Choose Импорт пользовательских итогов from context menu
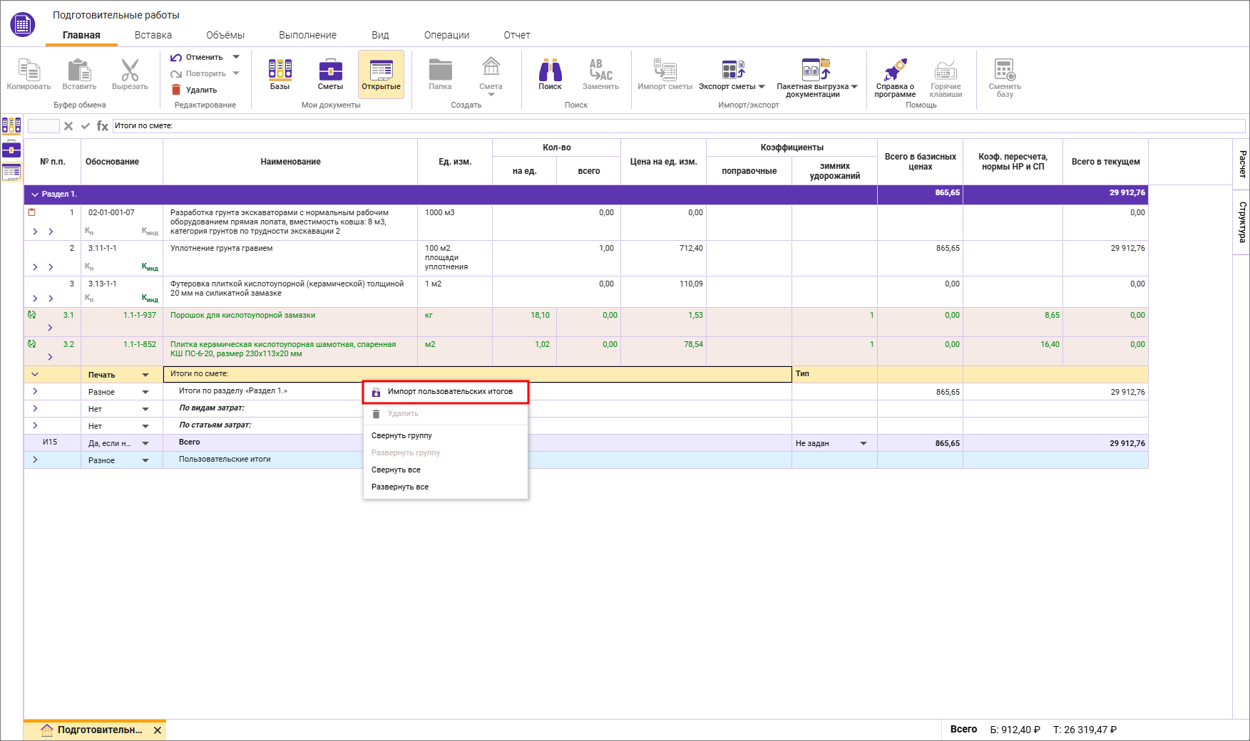Image resolution: width=1250 pixels, height=741 pixels. [449, 392]
